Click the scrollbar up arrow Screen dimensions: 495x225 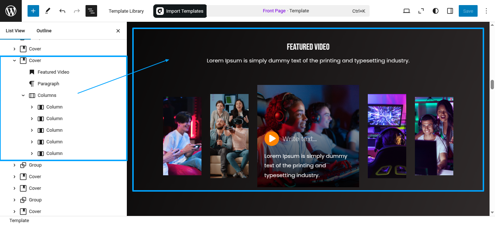(492, 25)
